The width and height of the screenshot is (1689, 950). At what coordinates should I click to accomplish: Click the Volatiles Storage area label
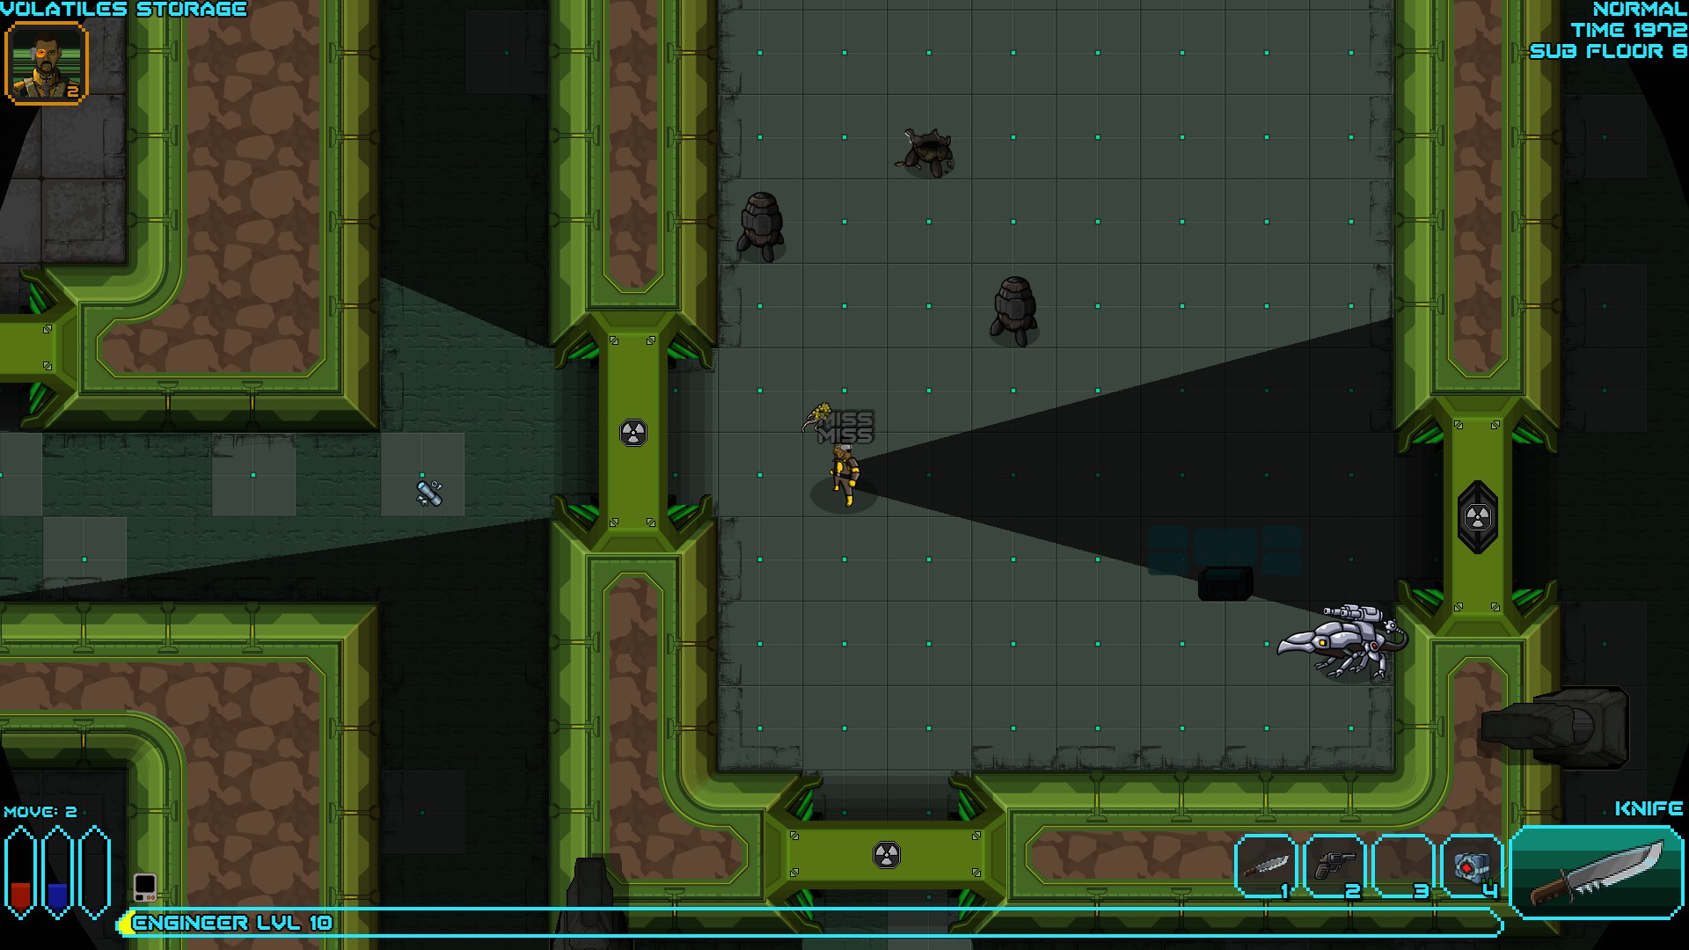[124, 10]
